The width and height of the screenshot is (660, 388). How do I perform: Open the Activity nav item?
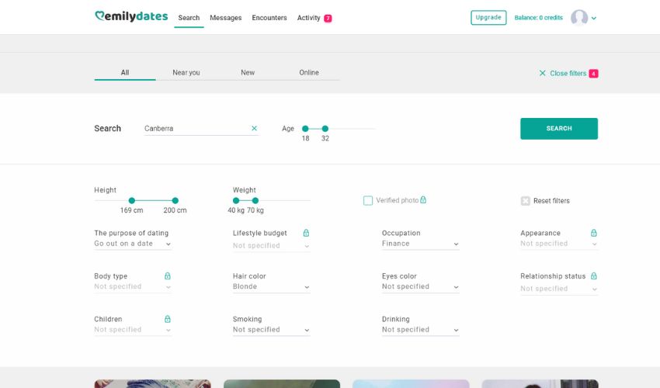click(308, 18)
